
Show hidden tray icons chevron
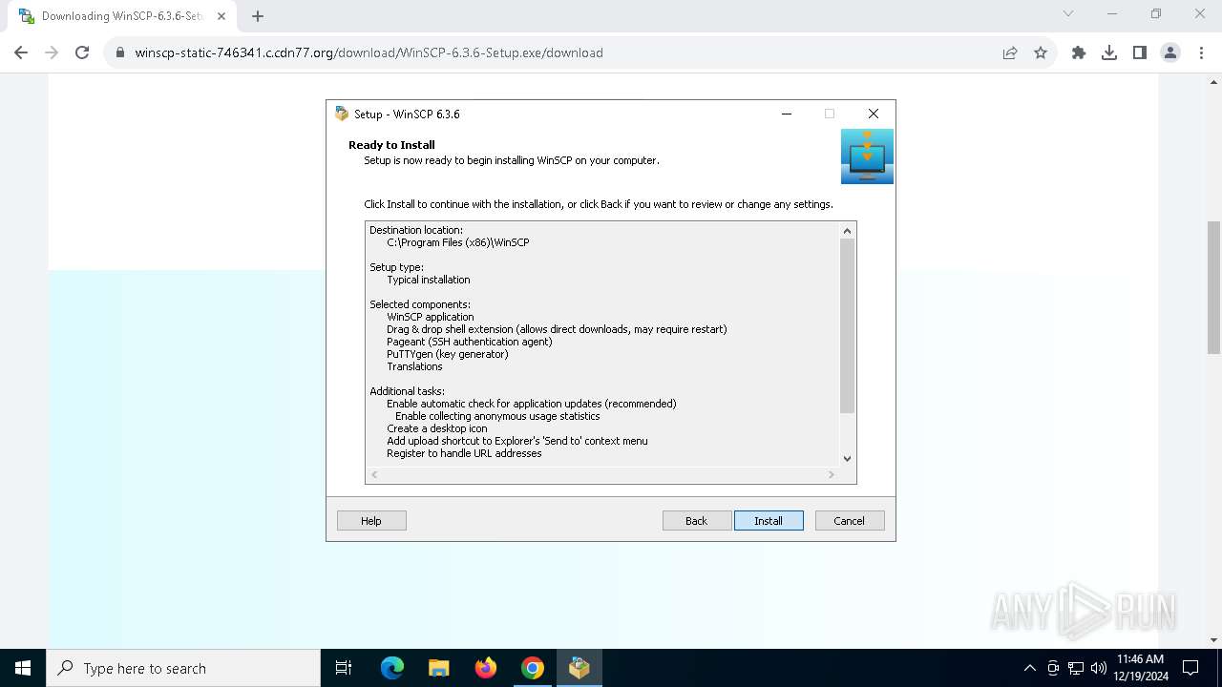(x=1029, y=668)
